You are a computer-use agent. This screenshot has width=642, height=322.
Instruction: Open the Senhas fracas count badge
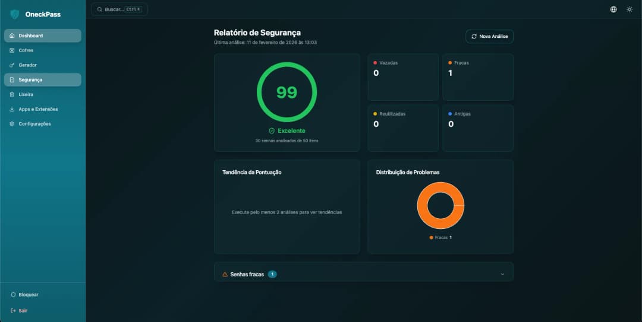272,275
